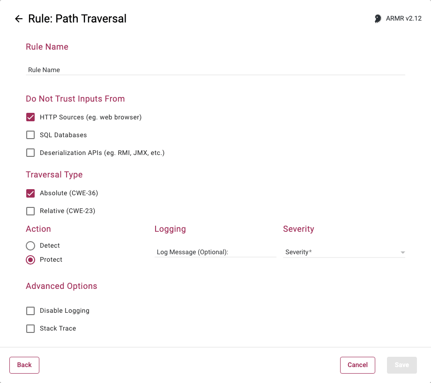Click the ARMR v2.12 version label
This screenshot has width=431, height=383.
tap(404, 19)
